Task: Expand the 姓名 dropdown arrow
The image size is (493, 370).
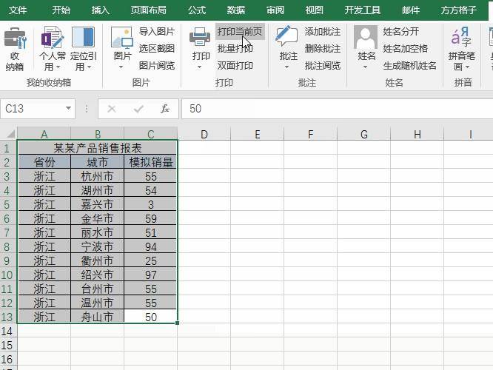Action: tap(365, 67)
